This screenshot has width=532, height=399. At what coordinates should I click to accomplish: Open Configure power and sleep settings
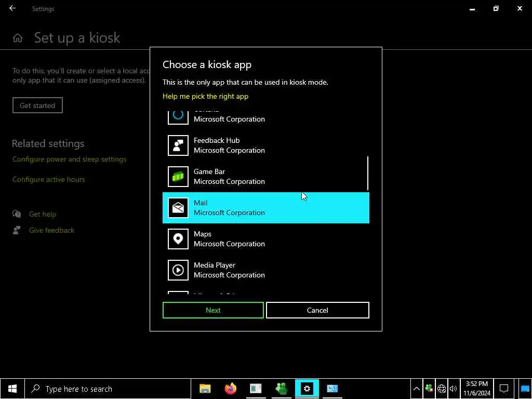(69, 159)
